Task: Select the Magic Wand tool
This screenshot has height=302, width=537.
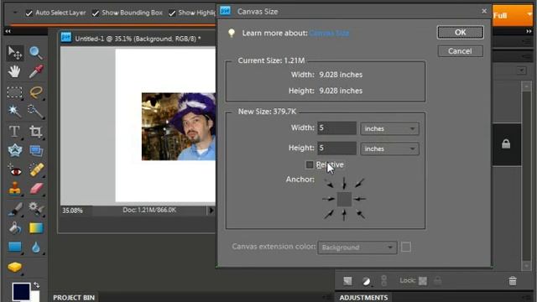Action: (15, 111)
